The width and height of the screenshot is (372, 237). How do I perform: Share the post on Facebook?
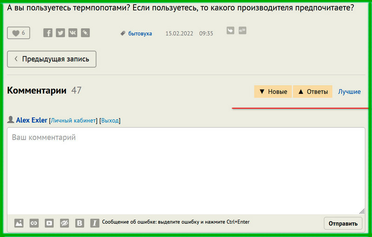pyautogui.click(x=48, y=33)
